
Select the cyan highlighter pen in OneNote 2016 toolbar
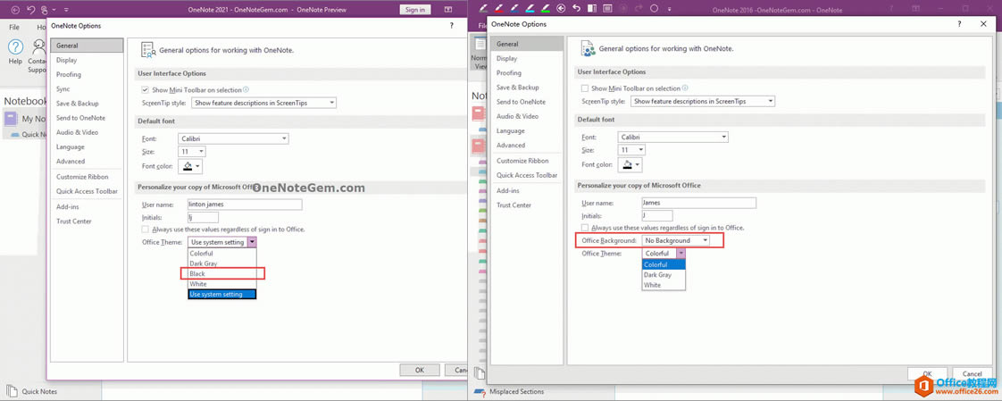pos(530,8)
